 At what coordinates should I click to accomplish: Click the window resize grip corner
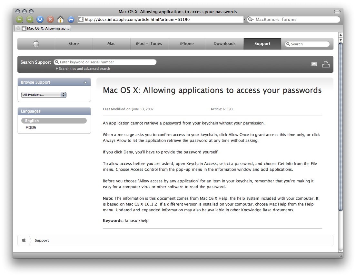coord(340,255)
